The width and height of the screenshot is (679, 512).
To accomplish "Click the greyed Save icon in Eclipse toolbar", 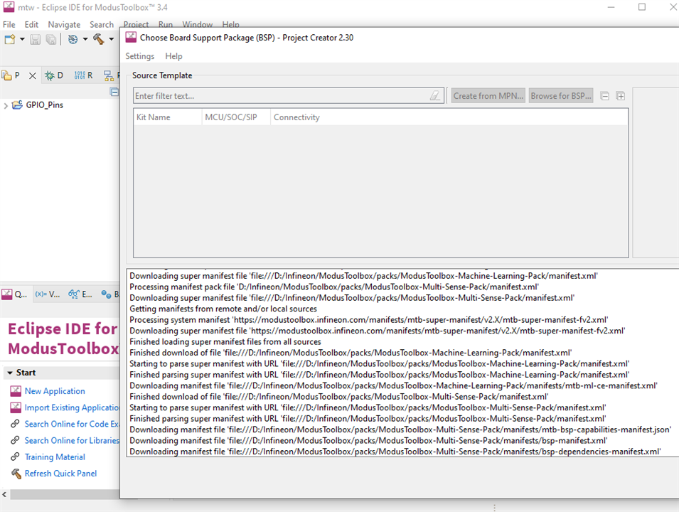I will click(35, 39).
